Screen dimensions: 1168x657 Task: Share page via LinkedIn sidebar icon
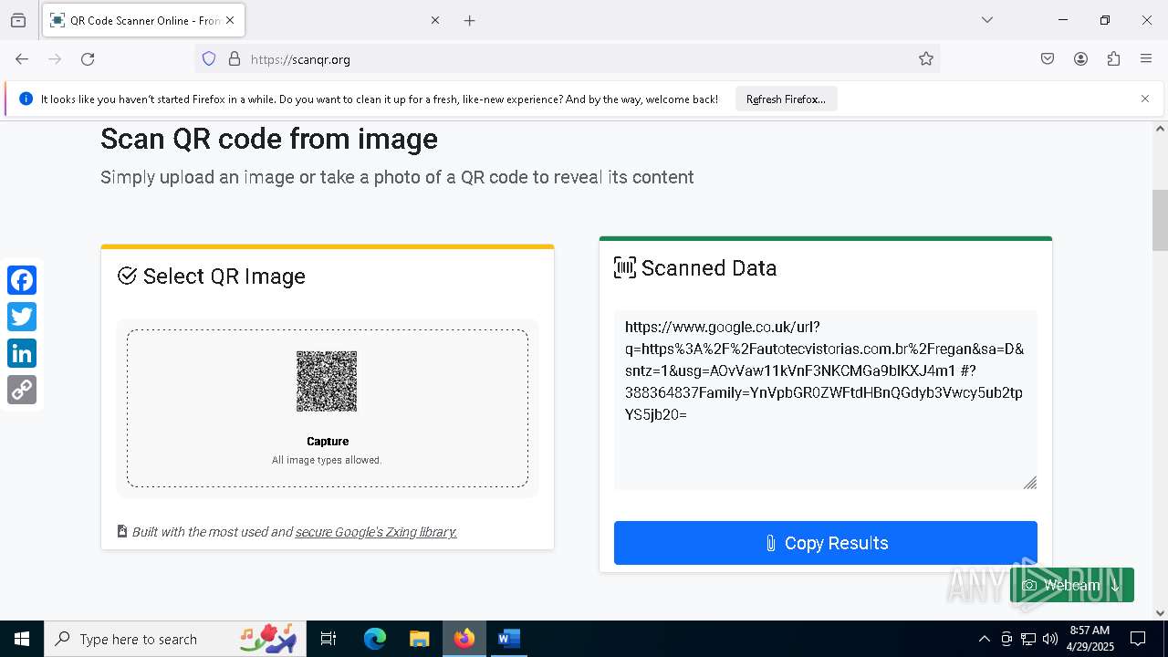point(22,353)
